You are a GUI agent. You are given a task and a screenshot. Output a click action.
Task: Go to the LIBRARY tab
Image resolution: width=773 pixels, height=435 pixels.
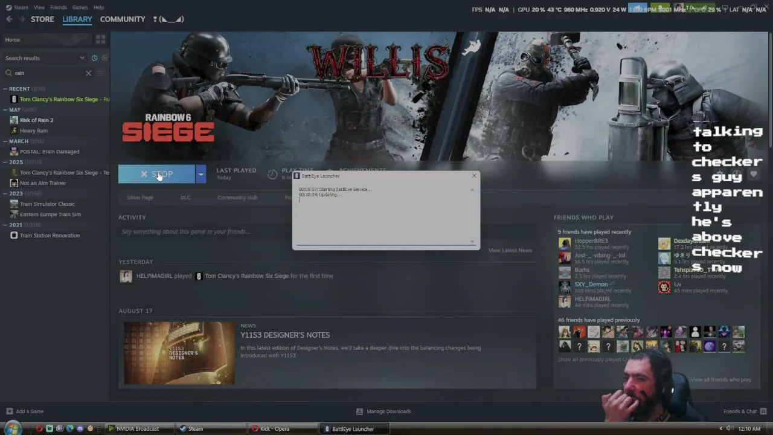click(77, 19)
